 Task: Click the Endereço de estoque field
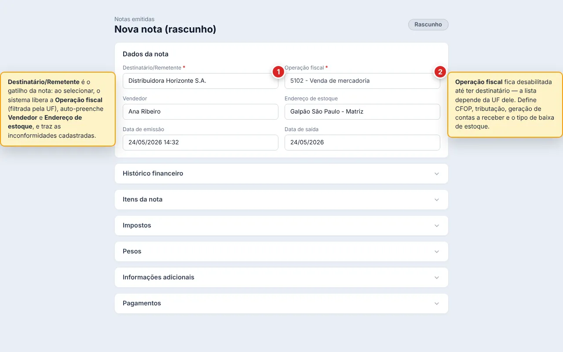tap(362, 112)
